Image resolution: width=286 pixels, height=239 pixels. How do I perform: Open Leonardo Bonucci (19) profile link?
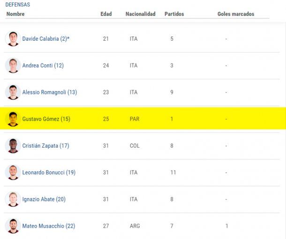[x=49, y=172]
